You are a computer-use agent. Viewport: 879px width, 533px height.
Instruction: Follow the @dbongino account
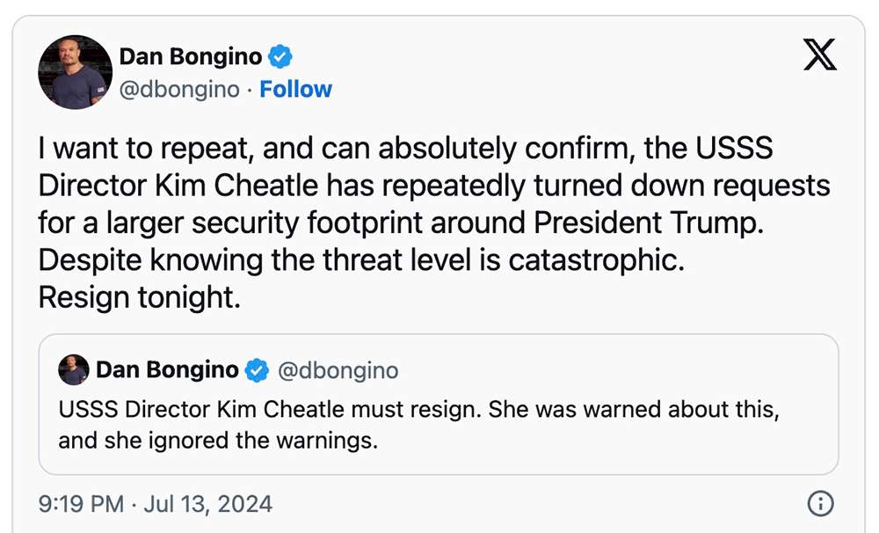[295, 90]
